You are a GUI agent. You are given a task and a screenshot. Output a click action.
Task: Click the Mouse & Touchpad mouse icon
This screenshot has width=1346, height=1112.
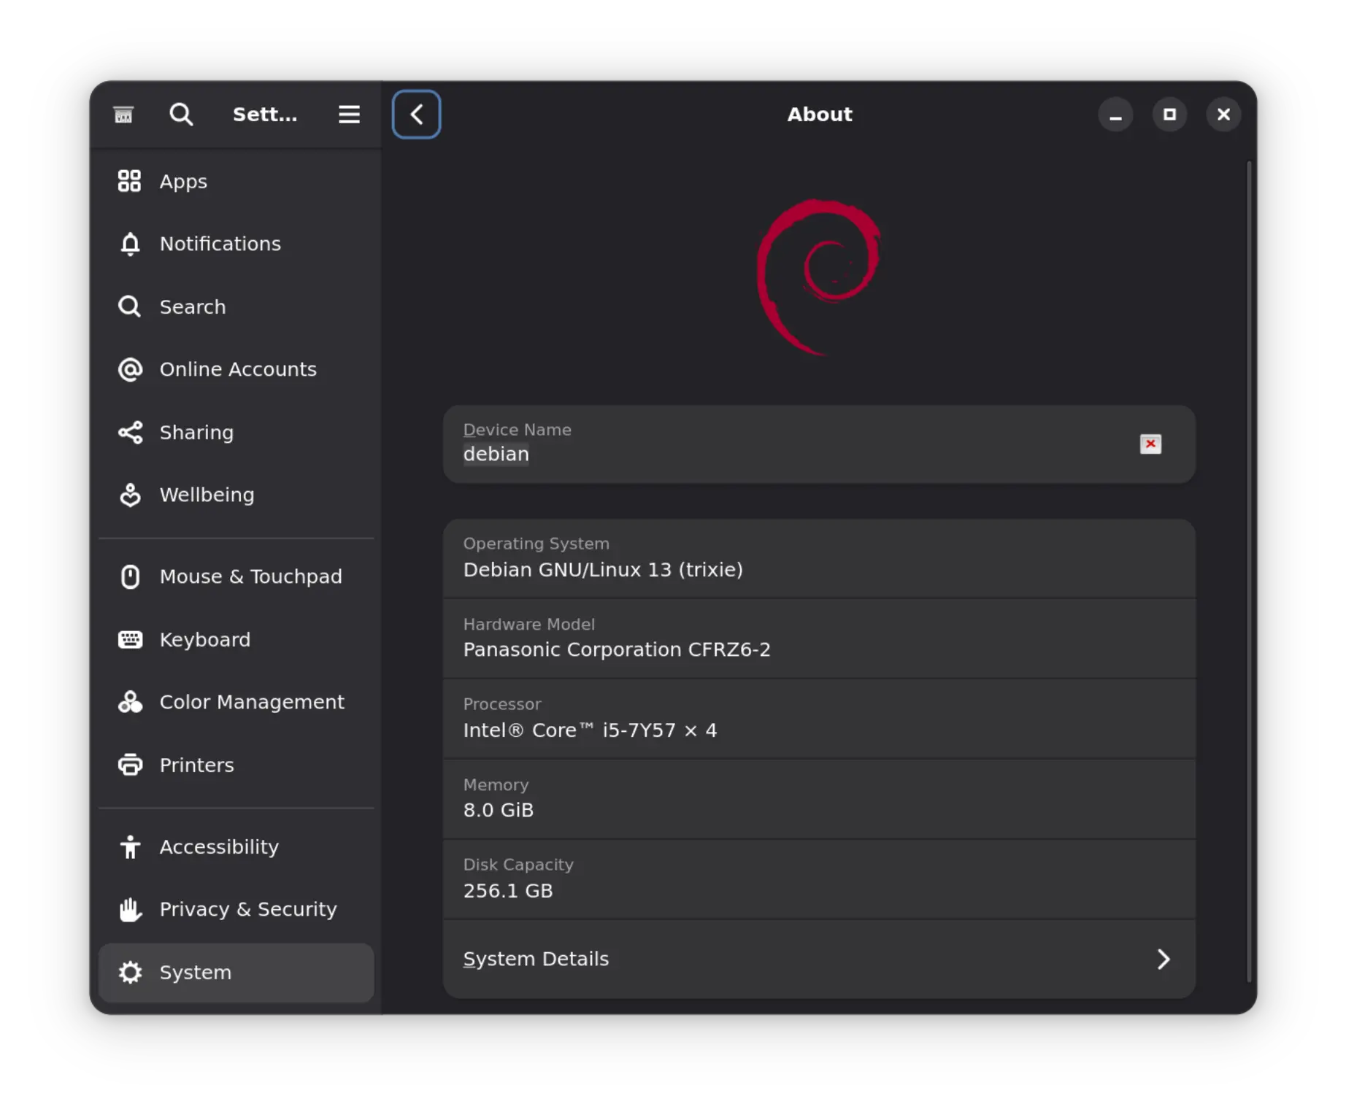(130, 576)
